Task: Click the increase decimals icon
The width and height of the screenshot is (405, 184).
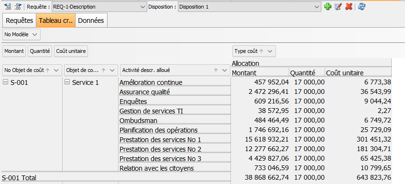Action: pyautogui.click(x=18, y=7)
